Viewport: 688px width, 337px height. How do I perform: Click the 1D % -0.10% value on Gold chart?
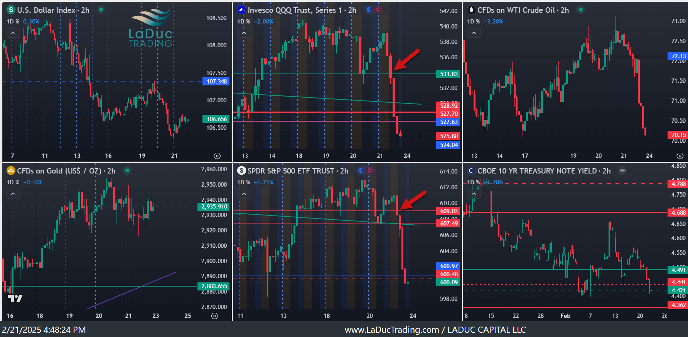(x=33, y=182)
